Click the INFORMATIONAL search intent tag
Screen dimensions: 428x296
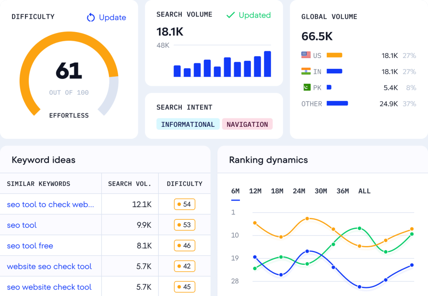(188, 124)
